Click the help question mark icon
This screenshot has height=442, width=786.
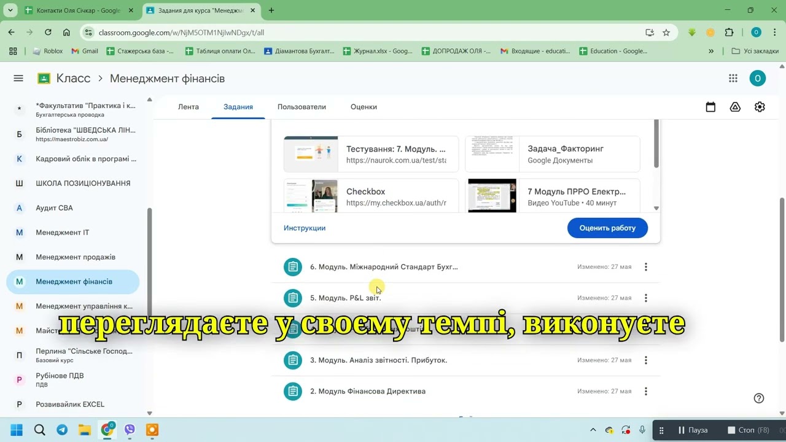click(x=759, y=398)
